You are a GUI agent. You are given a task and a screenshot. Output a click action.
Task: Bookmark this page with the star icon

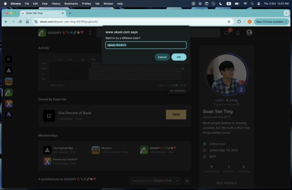tap(229, 22)
